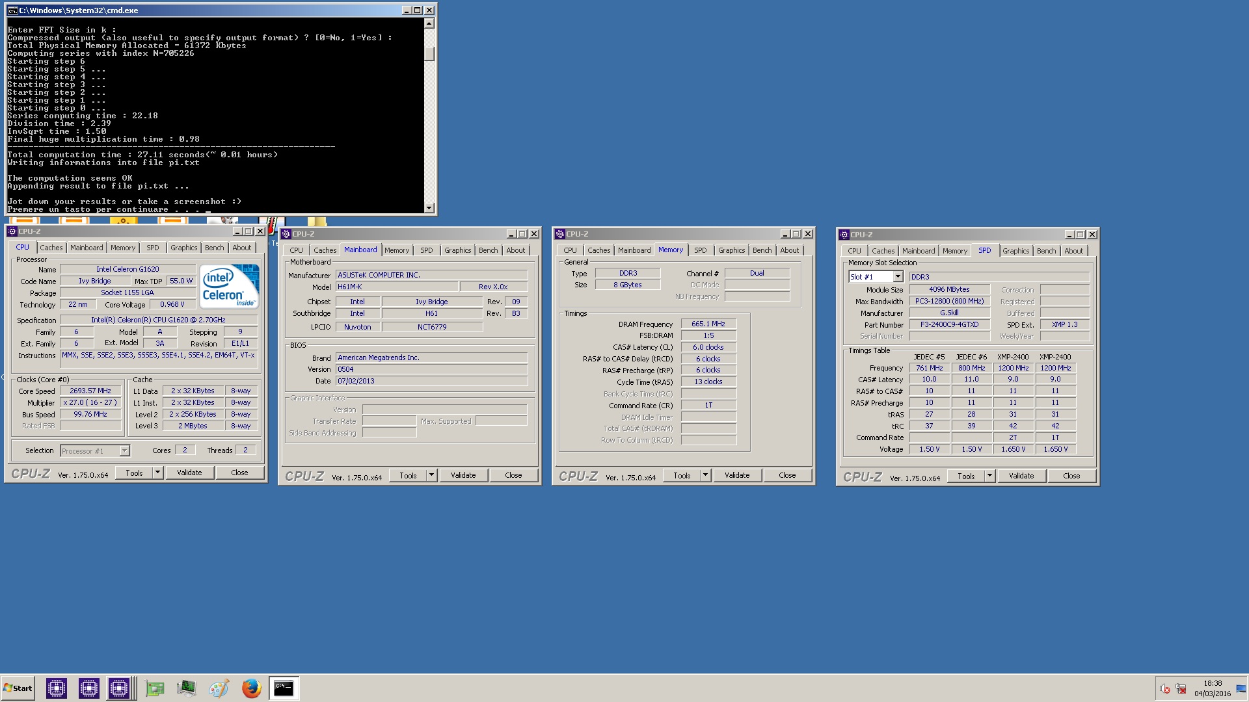Expand Tools dropdown arrow in SPD window
Viewport: 1249px width, 702px height.
(989, 476)
